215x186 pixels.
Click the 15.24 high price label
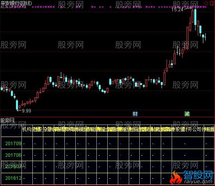(x=177, y=10)
